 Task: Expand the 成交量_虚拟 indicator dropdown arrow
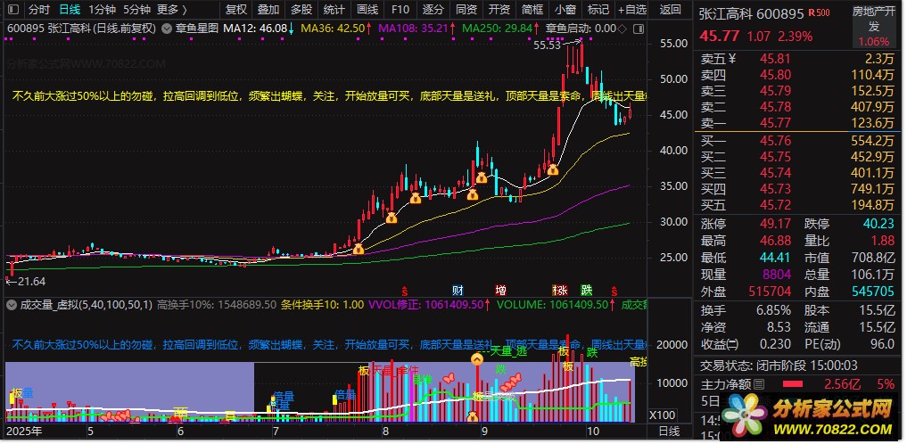point(12,305)
